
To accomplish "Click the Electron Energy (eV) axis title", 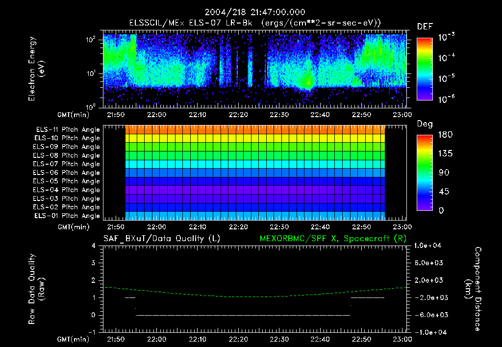I will 36,69.
